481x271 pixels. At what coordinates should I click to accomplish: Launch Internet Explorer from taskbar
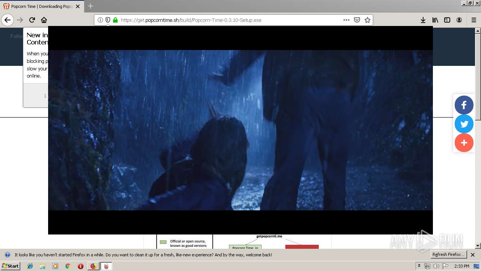tap(30, 266)
